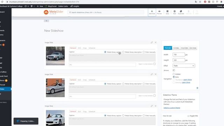The image size is (224, 126).
Task: Select third slide Enter manually radio
Action: pos(144,115)
